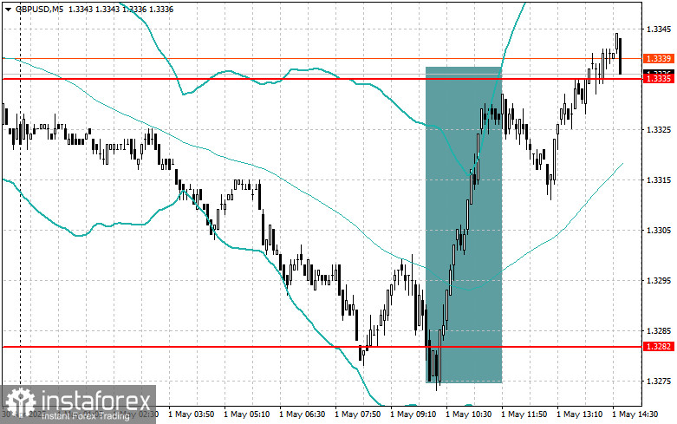Click the '1 May 07:50' time label

tap(357, 414)
